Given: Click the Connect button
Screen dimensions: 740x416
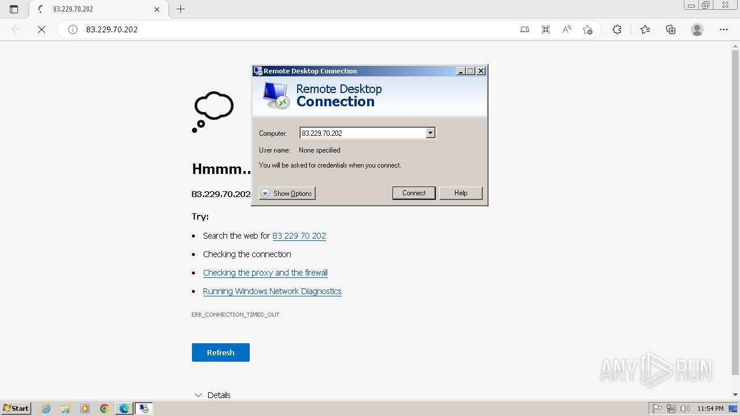Looking at the screenshot, I should [414, 193].
